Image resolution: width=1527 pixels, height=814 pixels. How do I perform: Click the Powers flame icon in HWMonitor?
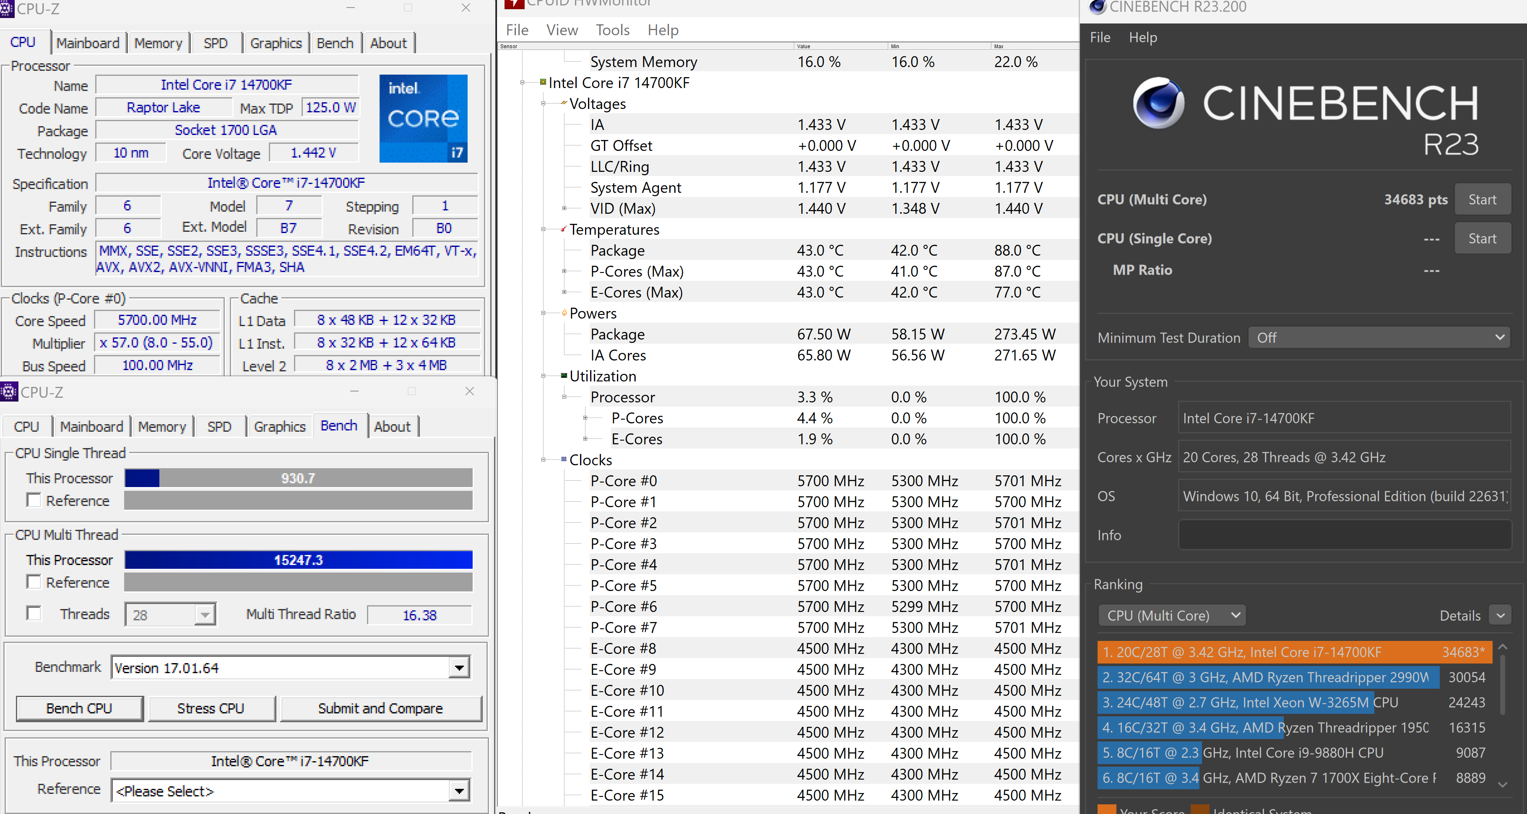[x=564, y=313]
